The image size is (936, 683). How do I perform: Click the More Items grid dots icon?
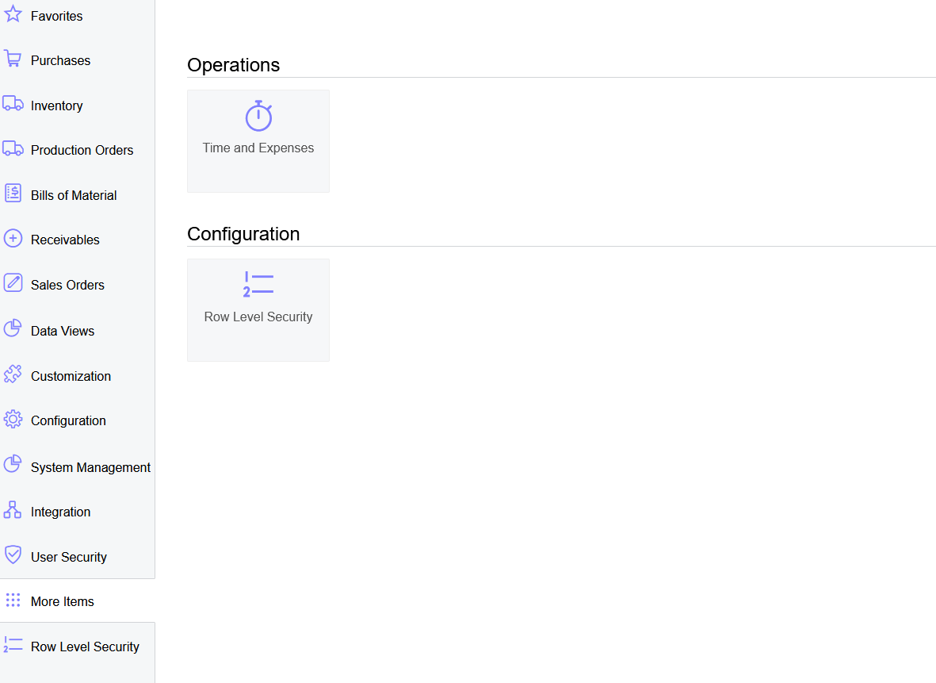13,600
